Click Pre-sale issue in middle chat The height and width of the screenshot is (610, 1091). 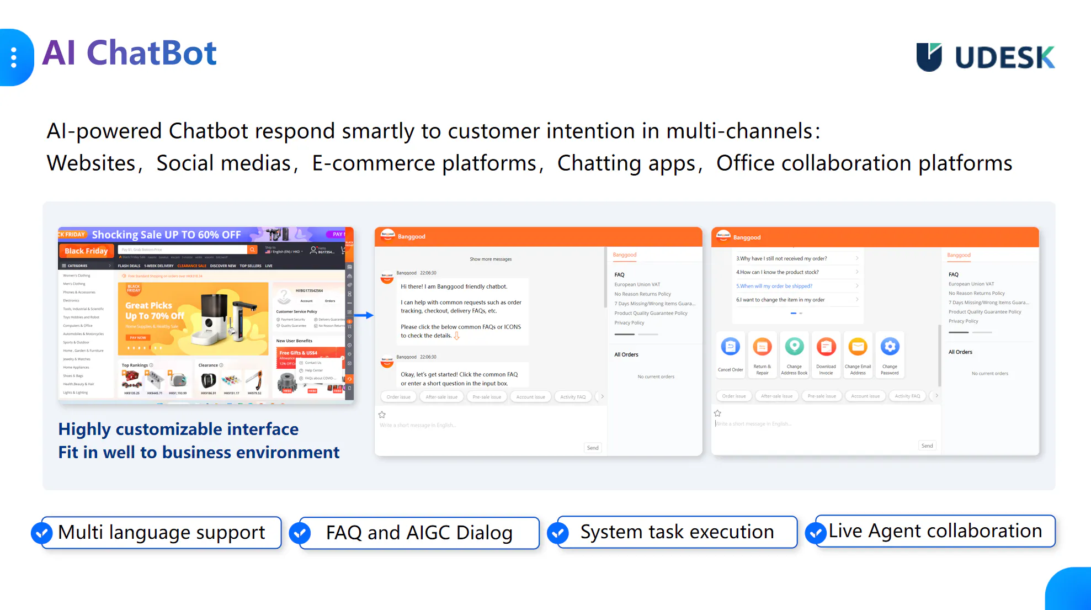click(x=487, y=397)
